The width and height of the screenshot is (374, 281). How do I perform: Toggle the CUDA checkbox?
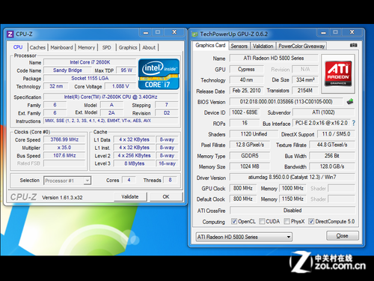262,221
